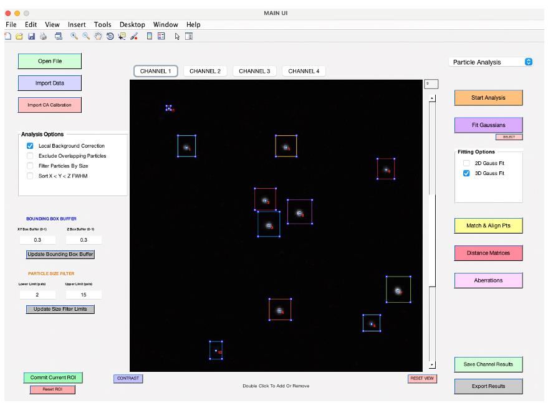Switch to CHANNEL 4 tab
548x403 pixels.
304,71
